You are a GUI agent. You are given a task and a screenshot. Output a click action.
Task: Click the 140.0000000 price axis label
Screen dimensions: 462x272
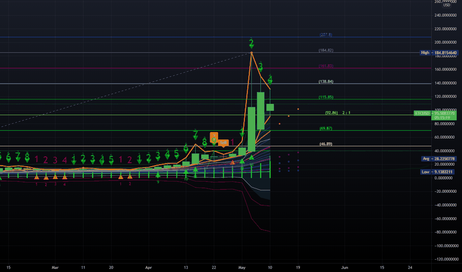(445, 83)
